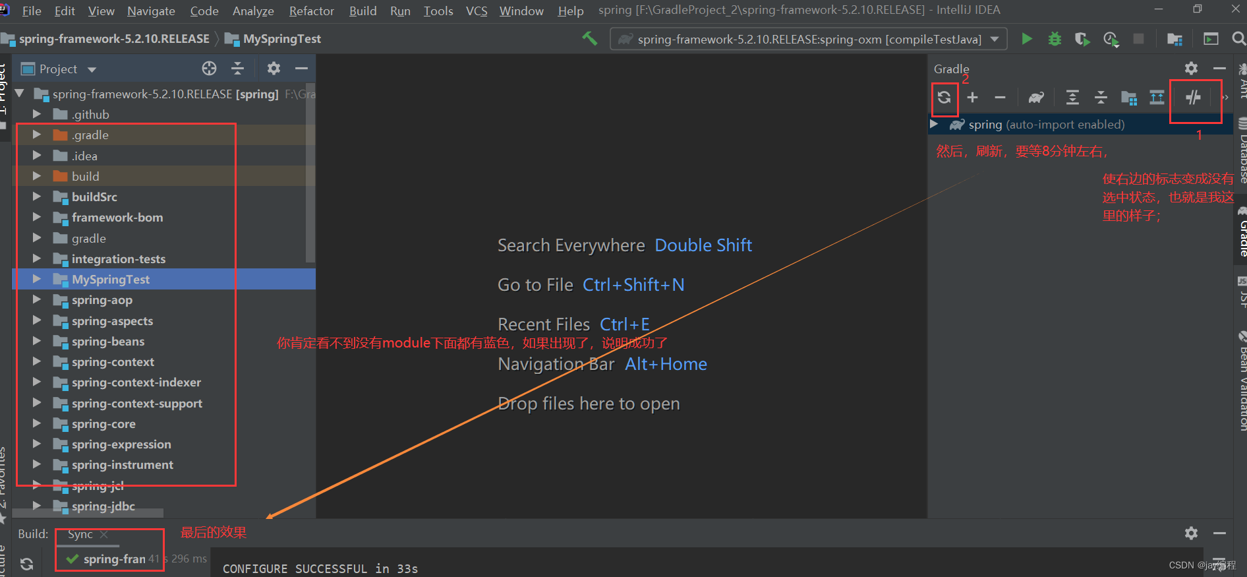Select the spring-beans module

[108, 341]
